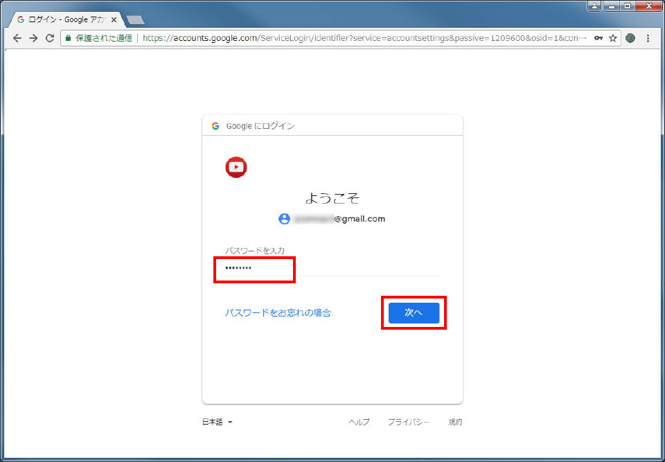Open the パスワードをお忘れの場合 link
665x462 pixels.
(278, 313)
